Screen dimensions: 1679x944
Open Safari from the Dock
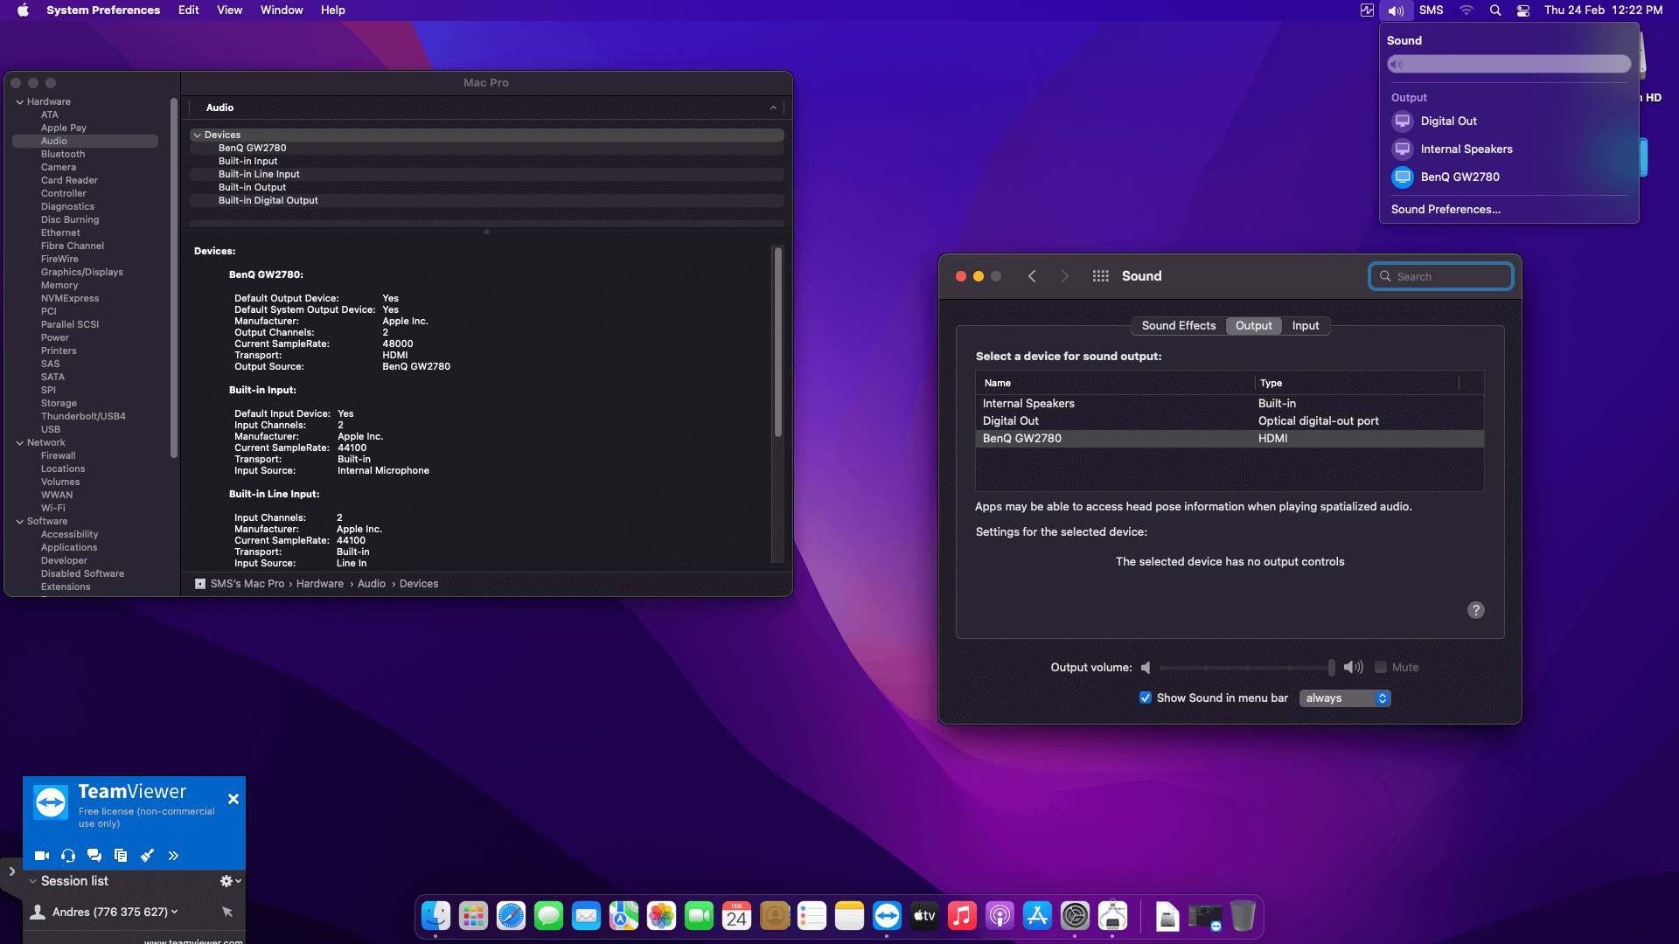pos(511,916)
